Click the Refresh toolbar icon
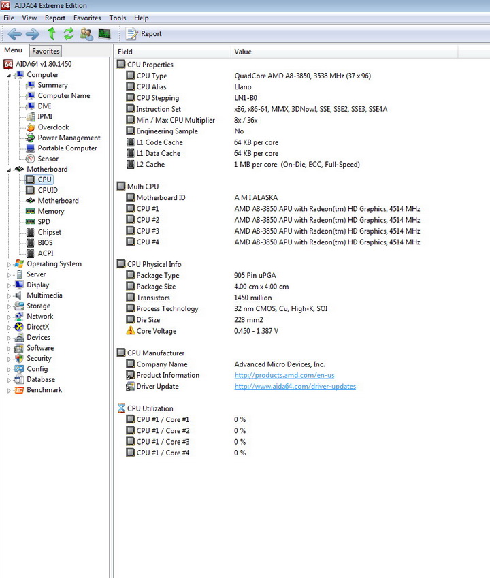 click(x=69, y=34)
